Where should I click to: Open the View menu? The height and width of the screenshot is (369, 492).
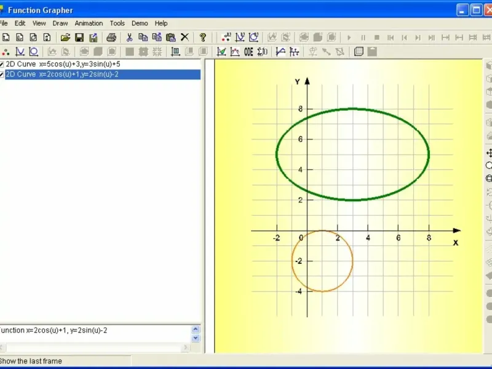pyautogui.click(x=39, y=23)
